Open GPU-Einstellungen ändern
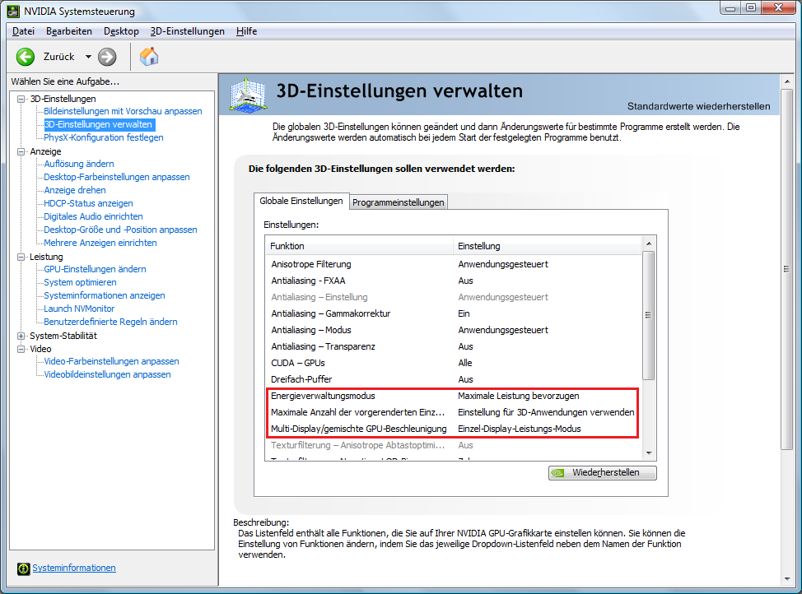This screenshot has width=802, height=594. click(x=95, y=269)
